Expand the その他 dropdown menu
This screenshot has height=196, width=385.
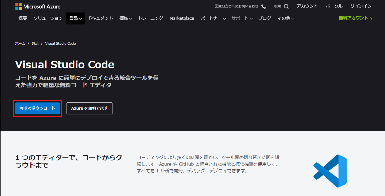pyautogui.click(x=286, y=18)
